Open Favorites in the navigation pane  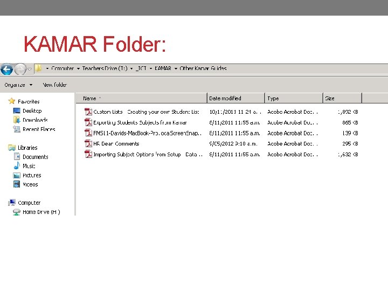click(x=29, y=101)
